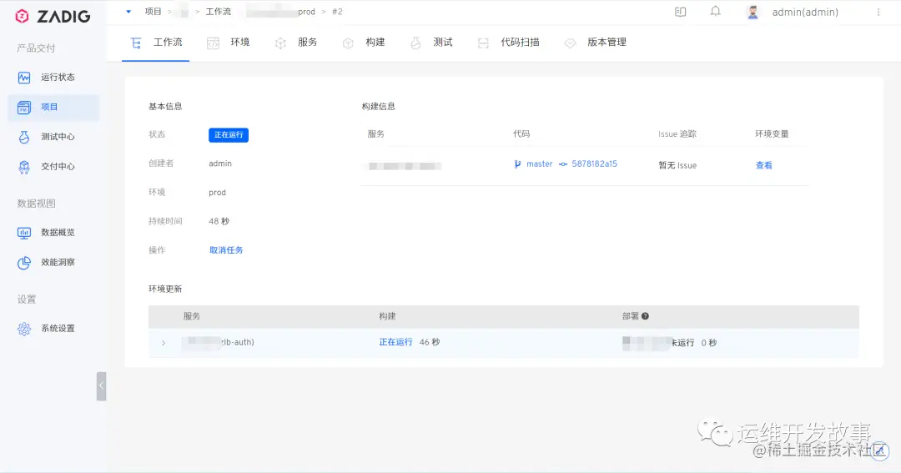This screenshot has width=901, height=473.
Task: Switch to the 环境 tab
Action: pos(240,42)
